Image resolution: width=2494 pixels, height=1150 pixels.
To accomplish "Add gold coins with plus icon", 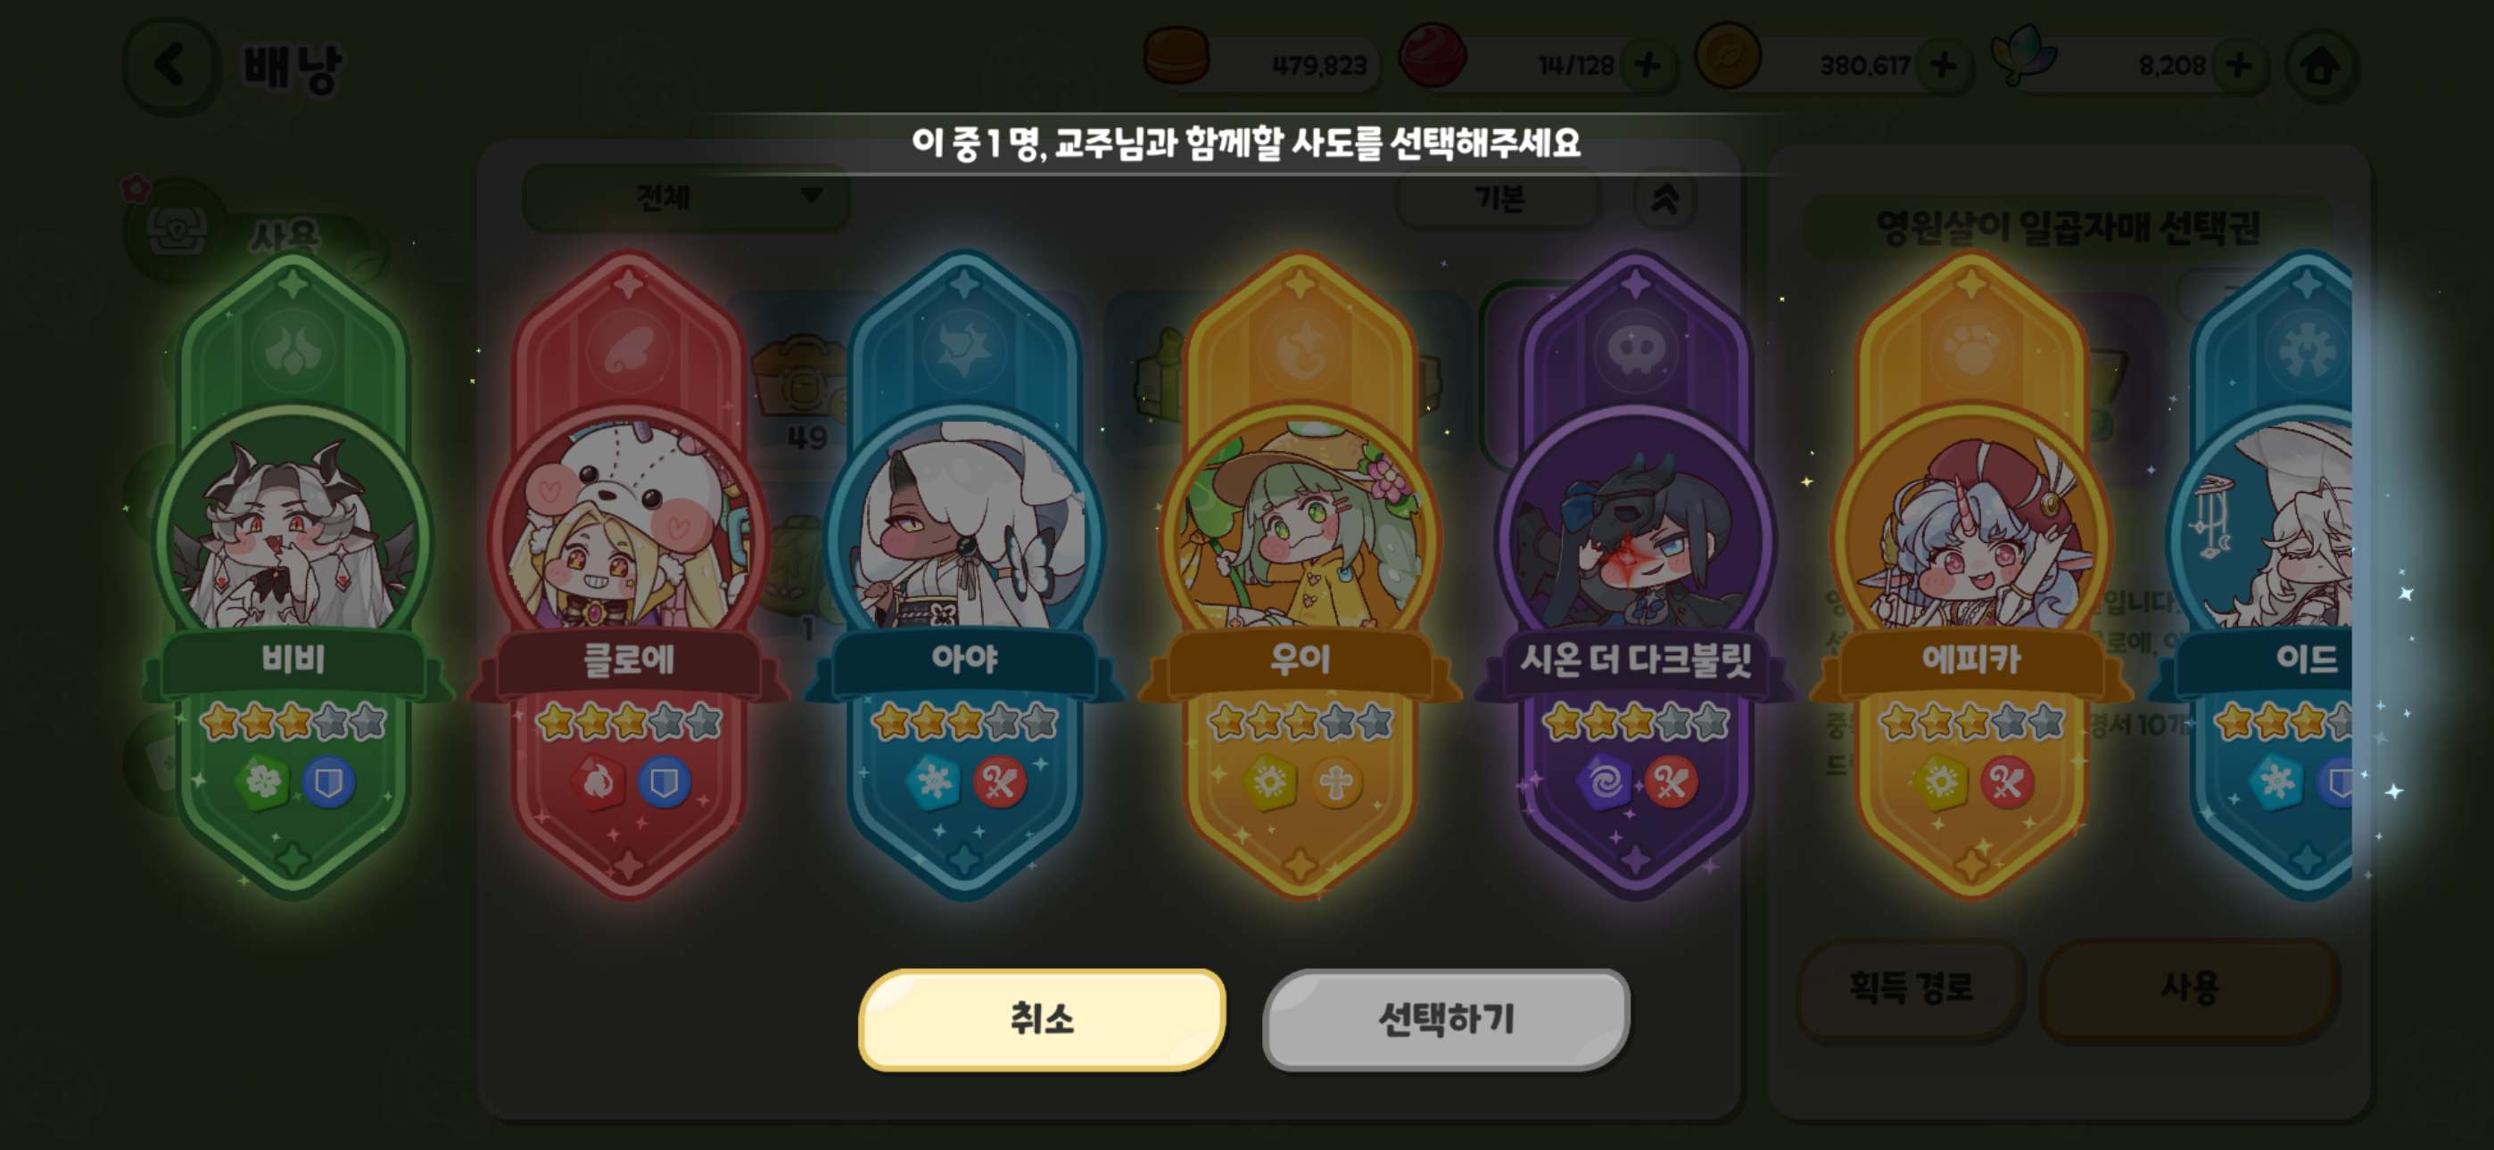I will (1942, 66).
